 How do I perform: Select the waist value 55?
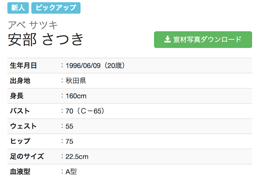tap(69, 126)
